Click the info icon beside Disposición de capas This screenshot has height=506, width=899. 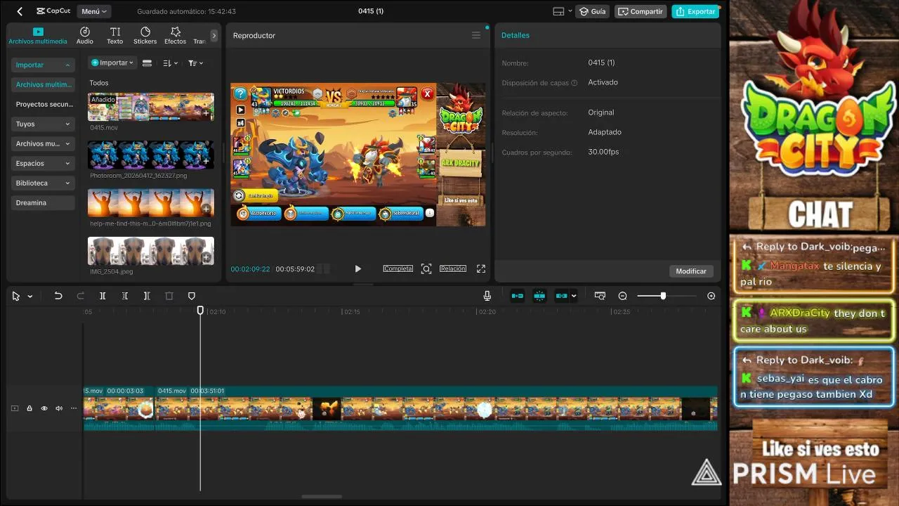(x=575, y=83)
